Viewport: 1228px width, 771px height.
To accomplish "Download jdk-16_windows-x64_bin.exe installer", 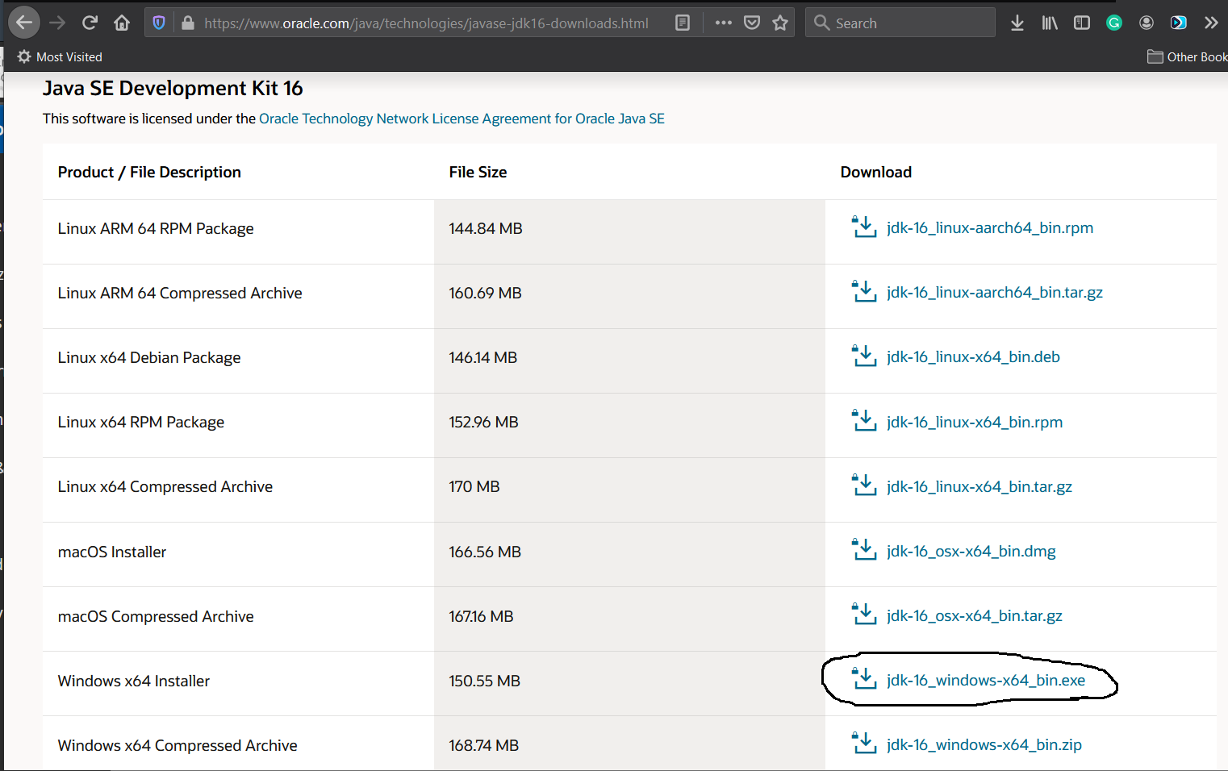I will (986, 680).
